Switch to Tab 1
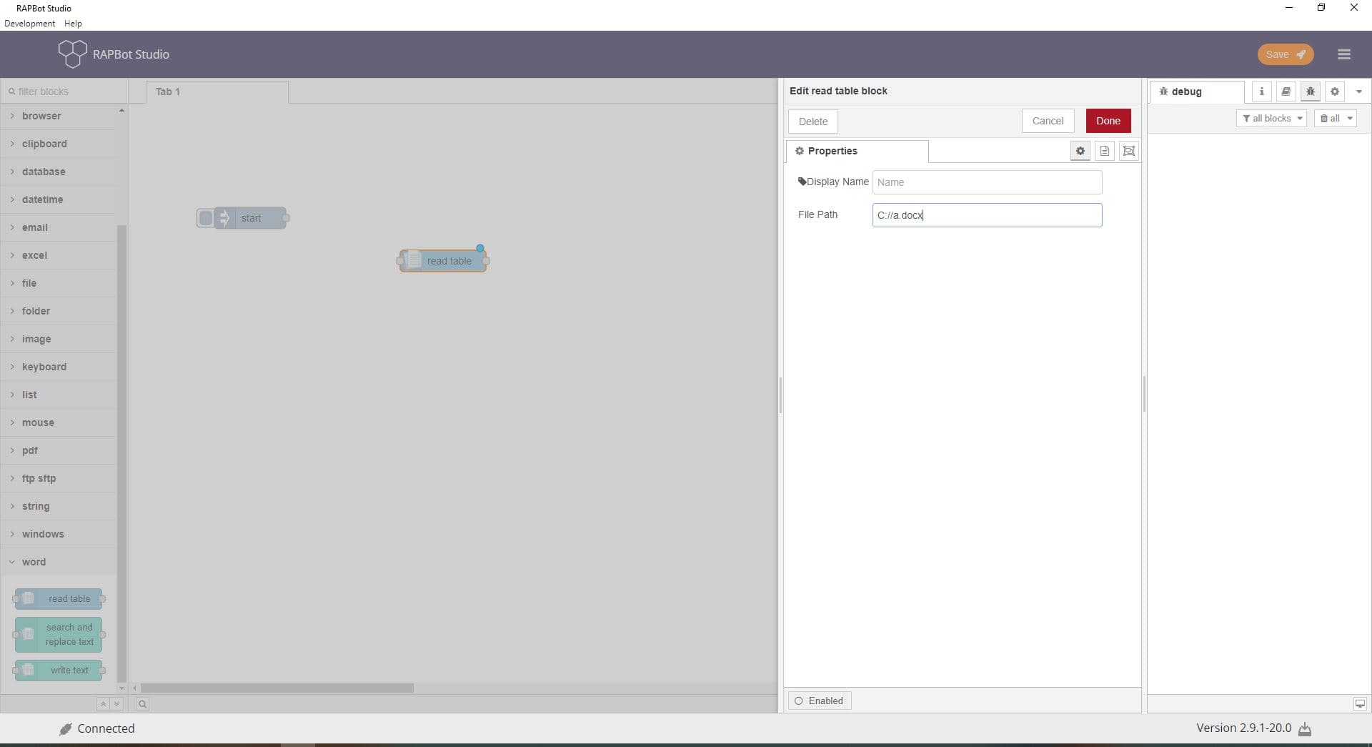This screenshot has height=747, width=1372. pyautogui.click(x=217, y=91)
